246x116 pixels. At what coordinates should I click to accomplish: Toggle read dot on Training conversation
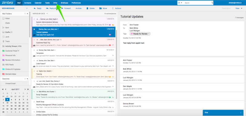[34, 71]
